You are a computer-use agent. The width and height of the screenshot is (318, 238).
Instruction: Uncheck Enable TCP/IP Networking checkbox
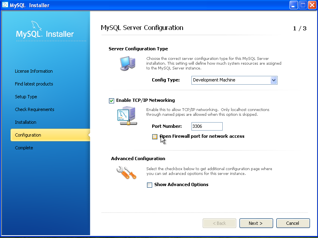click(x=111, y=101)
